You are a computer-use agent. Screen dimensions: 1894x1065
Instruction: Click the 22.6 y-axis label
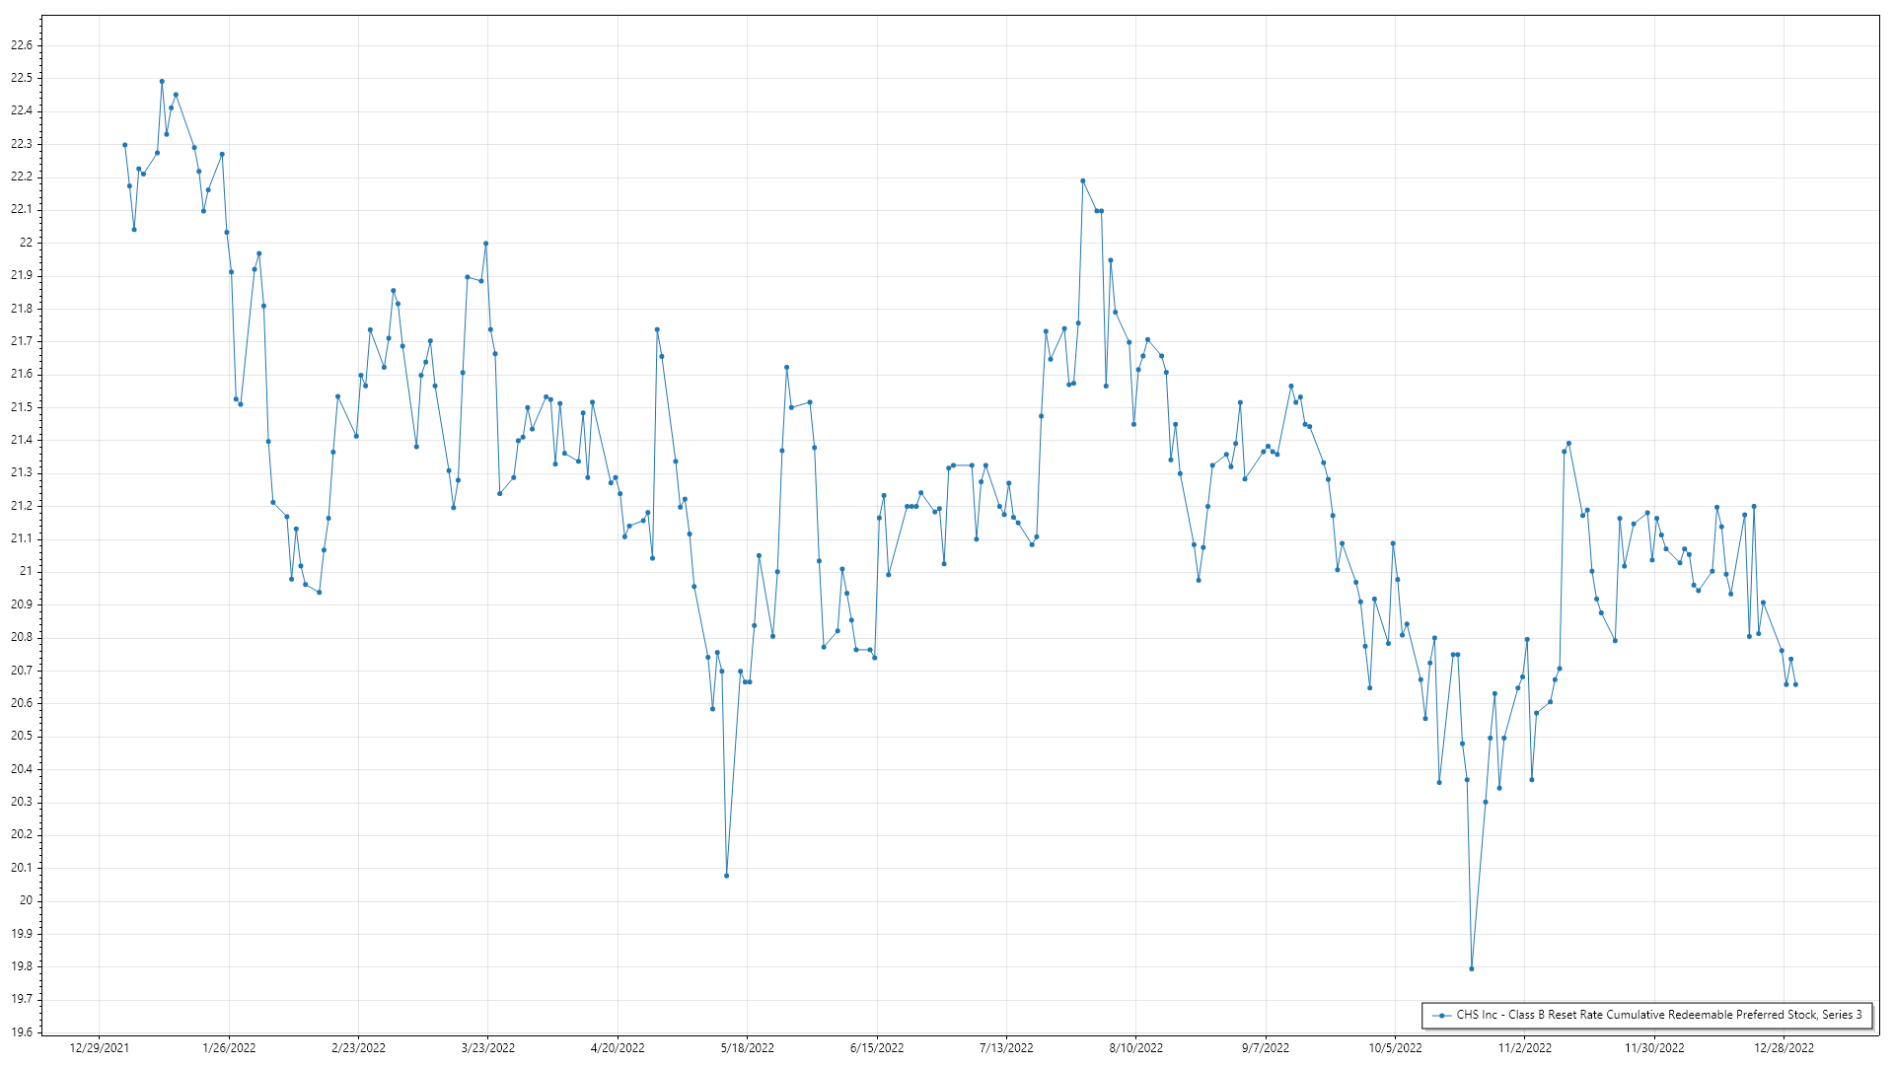[x=22, y=45]
